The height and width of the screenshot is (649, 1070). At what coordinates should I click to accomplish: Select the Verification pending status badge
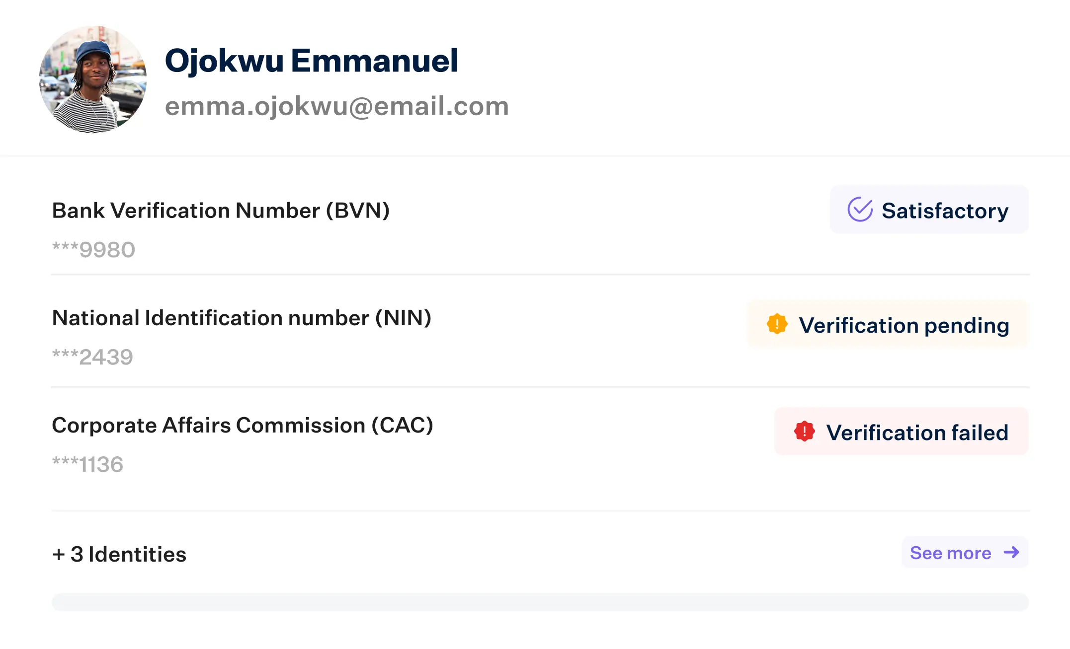[x=888, y=324]
